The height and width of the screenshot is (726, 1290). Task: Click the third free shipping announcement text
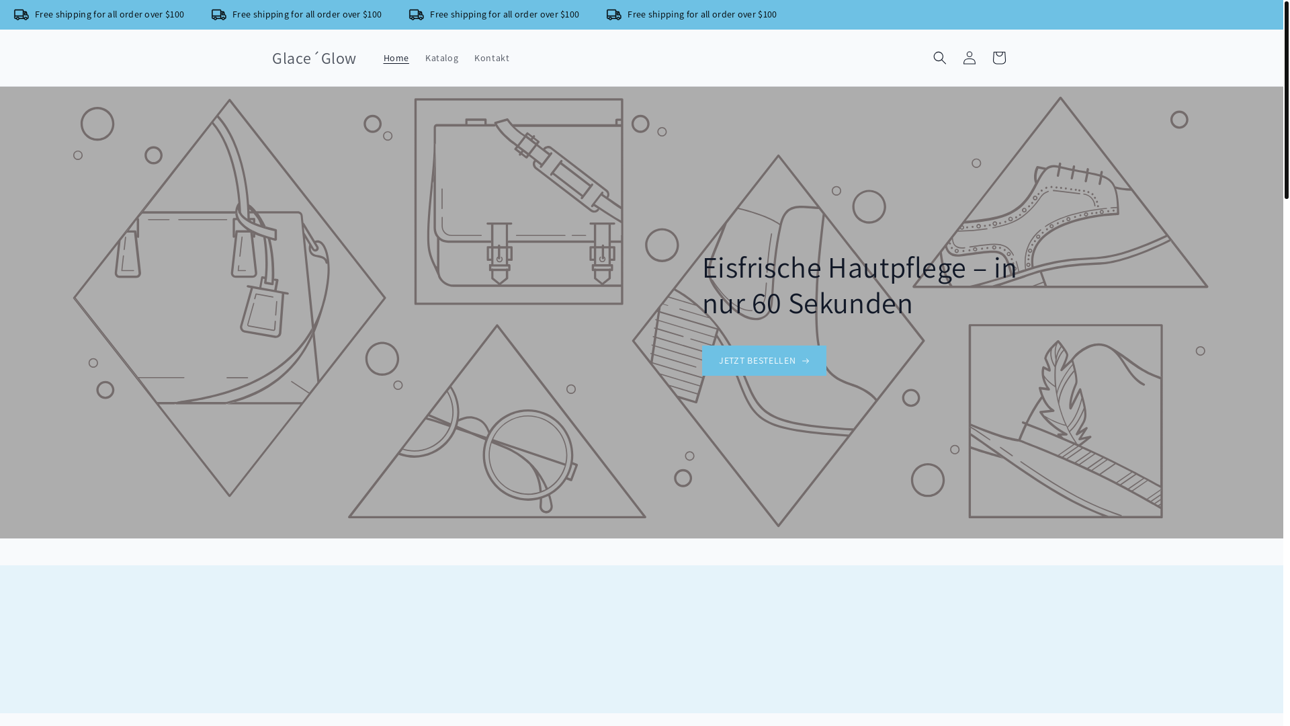505,14
